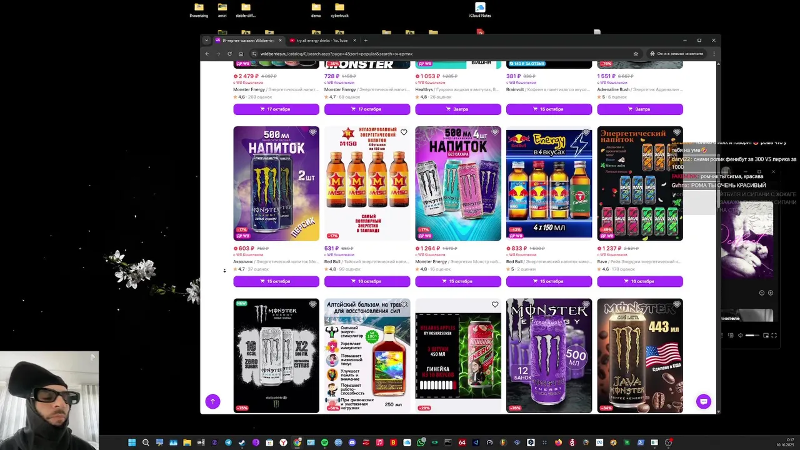
Task: Add 1 264 ₽ Monster Energy to cart
Action: click(x=458, y=281)
